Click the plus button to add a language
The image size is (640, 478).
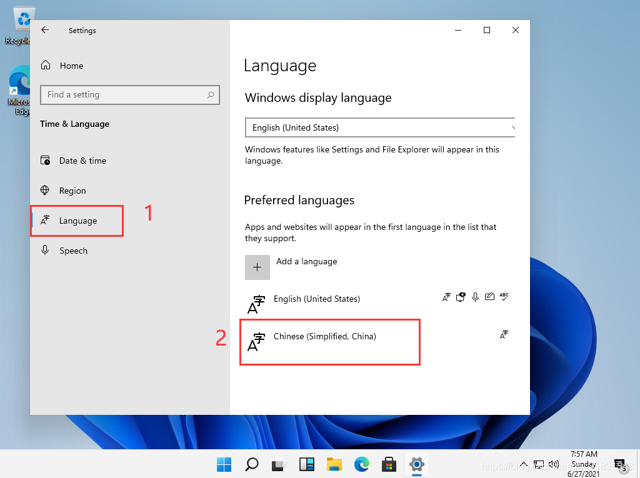click(257, 267)
